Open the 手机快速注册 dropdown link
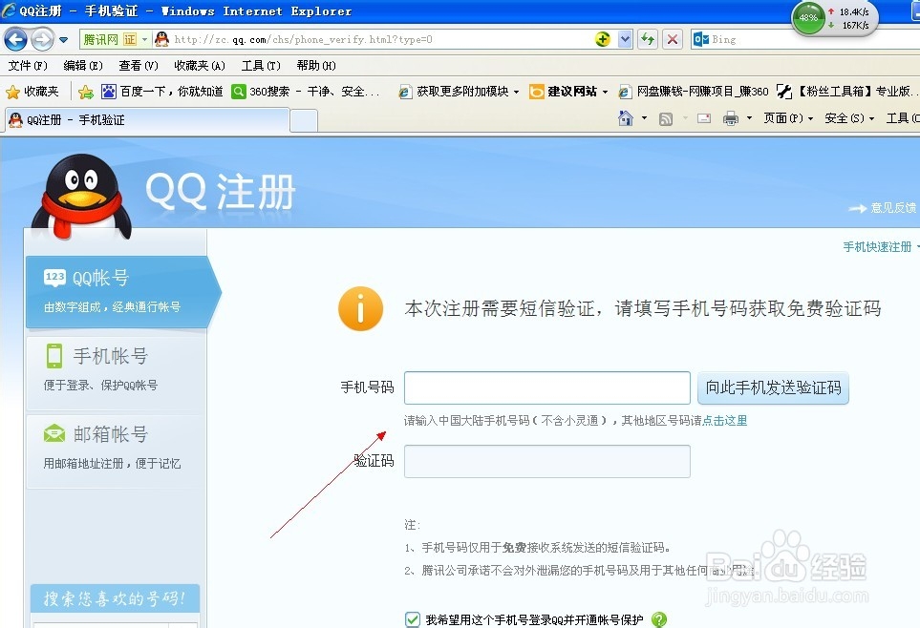This screenshot has height=628, width=920. 881,247
